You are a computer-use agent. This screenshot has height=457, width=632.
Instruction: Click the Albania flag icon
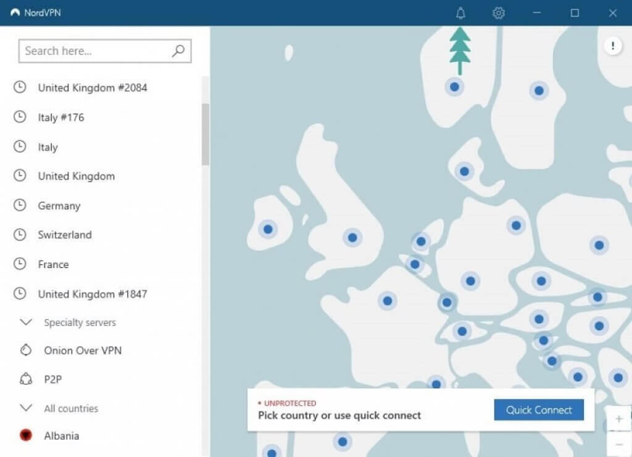26,435
